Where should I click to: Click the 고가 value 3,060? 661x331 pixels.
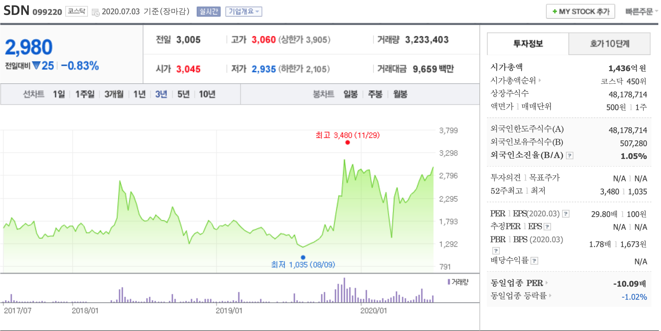coord(263,40)
